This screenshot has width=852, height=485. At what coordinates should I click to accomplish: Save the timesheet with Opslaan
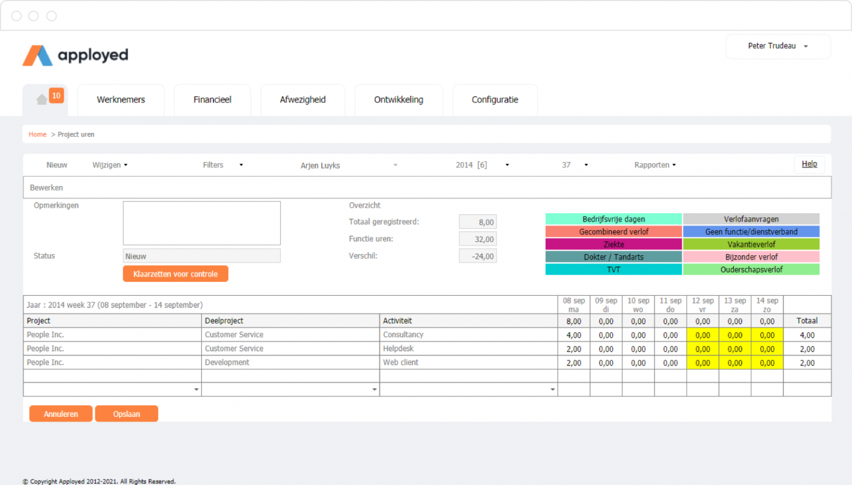pyautogui.click(x=126, y=414)
